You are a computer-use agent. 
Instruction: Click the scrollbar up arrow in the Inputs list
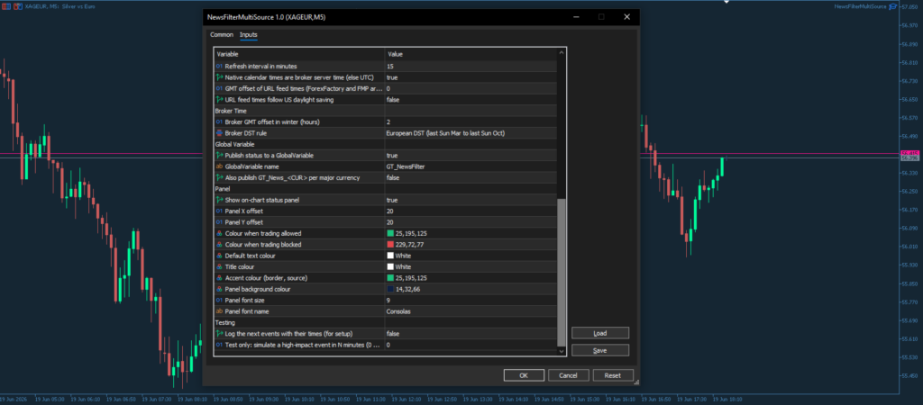click(x=561, y=53)
